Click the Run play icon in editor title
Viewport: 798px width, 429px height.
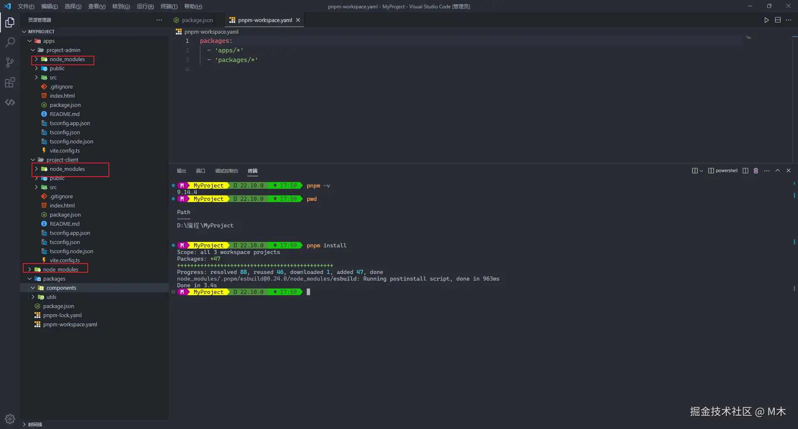(x=766, y=20)
